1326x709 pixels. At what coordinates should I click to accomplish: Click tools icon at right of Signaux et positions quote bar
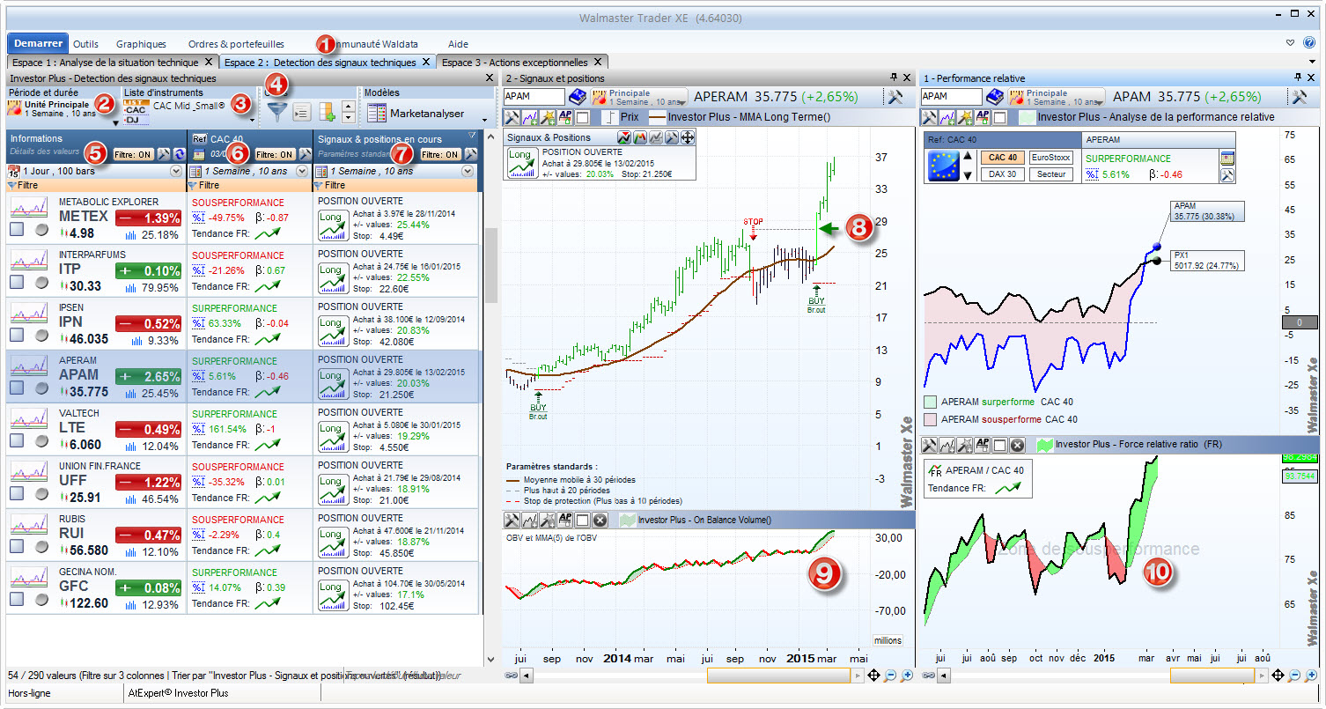coord(897,97)
